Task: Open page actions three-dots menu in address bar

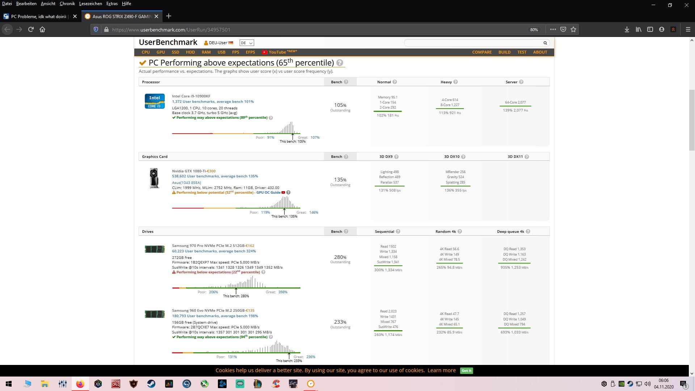Action: click(x=553, y=29)
